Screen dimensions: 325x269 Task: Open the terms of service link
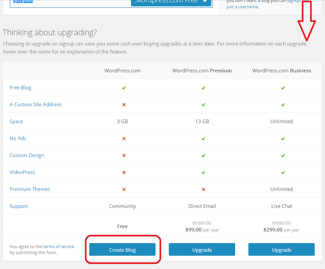tap(59, 246)
